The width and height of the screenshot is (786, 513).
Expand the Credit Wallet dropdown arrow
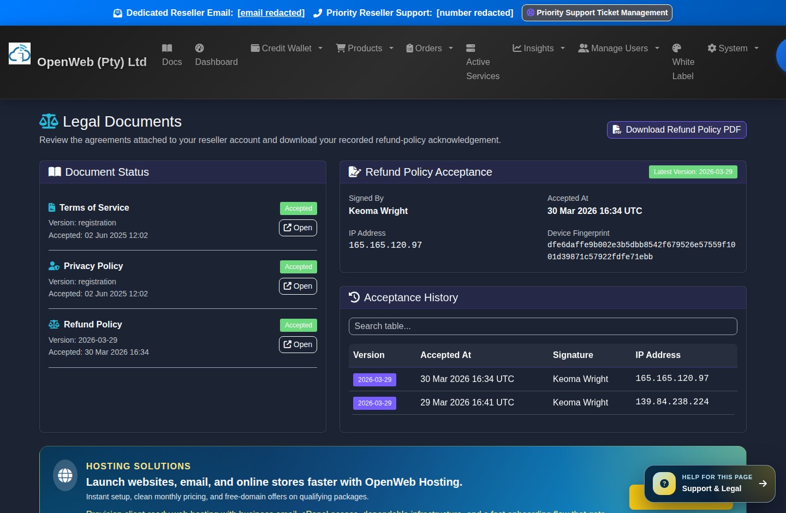[x=320, y=48]
